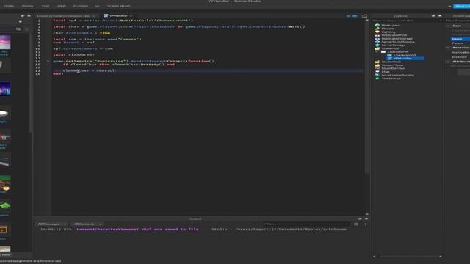
Task: Switch to the Lesson1CharacterViewport.rbxl tab
Action: point(63,16)
